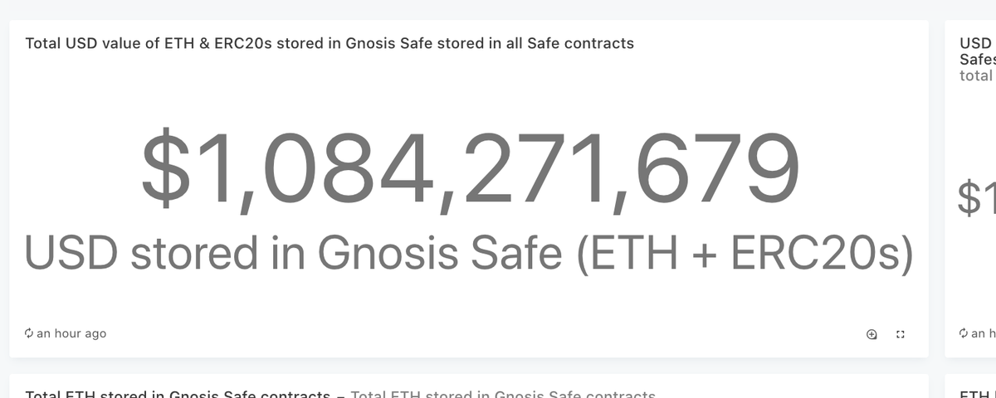Image resolution: width=996 pixels, height=398 pixels.
Task: Click the grey 'total' subtitle on the right card
Action: 975,75
